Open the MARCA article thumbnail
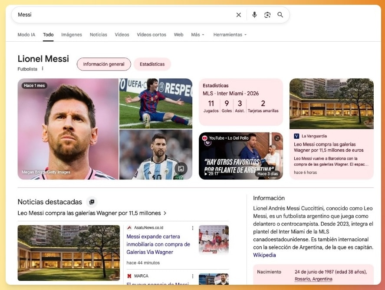This screenshot has height=290, width=385. (214, 279)
